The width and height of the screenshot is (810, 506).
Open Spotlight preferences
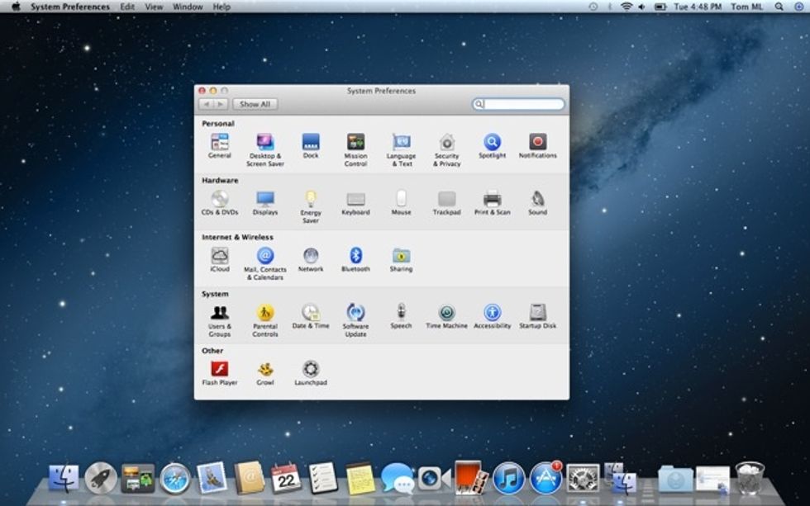click(x=493, y=142)
